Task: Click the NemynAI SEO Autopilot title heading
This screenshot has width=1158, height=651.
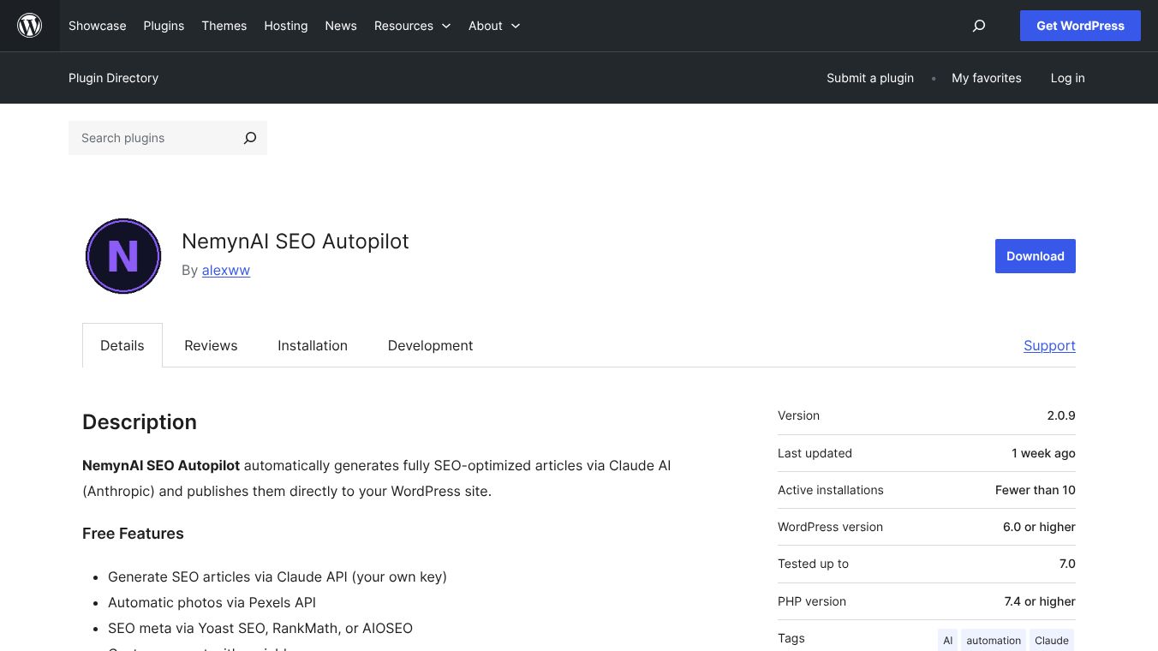Action: (295, 242)
